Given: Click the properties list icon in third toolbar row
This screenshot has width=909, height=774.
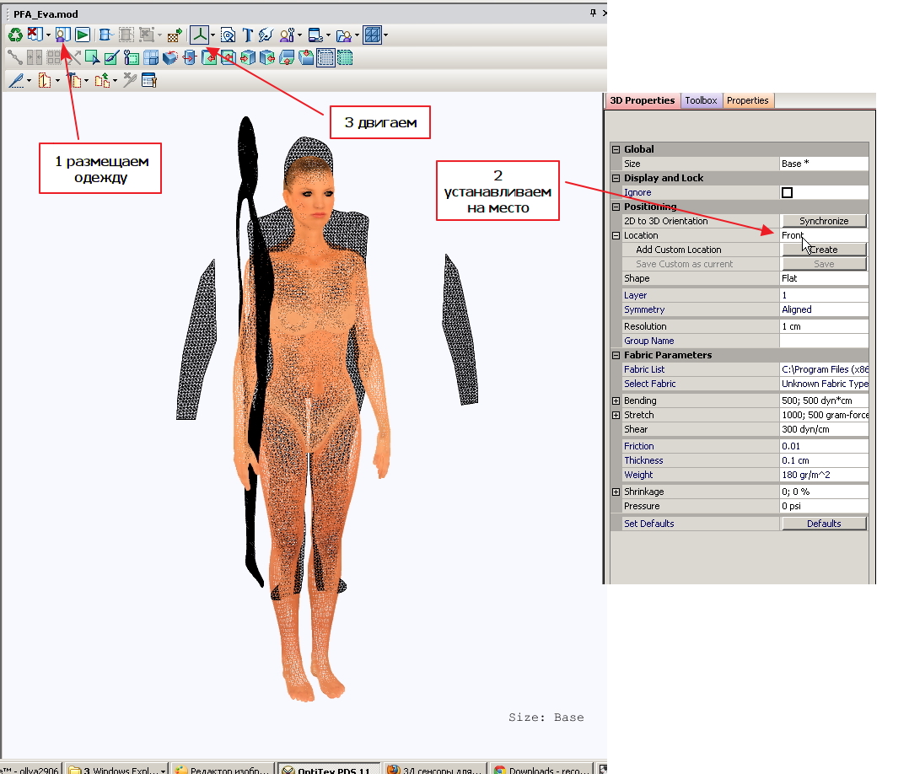Looking at the screenshot, I should [149, 81].
